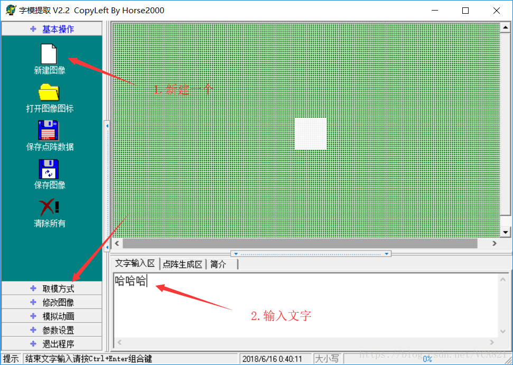Screen dimensions: 513x365
Task: Click the text area scroll down arrow
Action: 503,332
